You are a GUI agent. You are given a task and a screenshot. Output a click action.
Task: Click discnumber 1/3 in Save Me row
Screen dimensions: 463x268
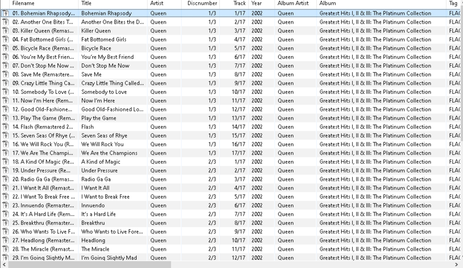[212, 75]
